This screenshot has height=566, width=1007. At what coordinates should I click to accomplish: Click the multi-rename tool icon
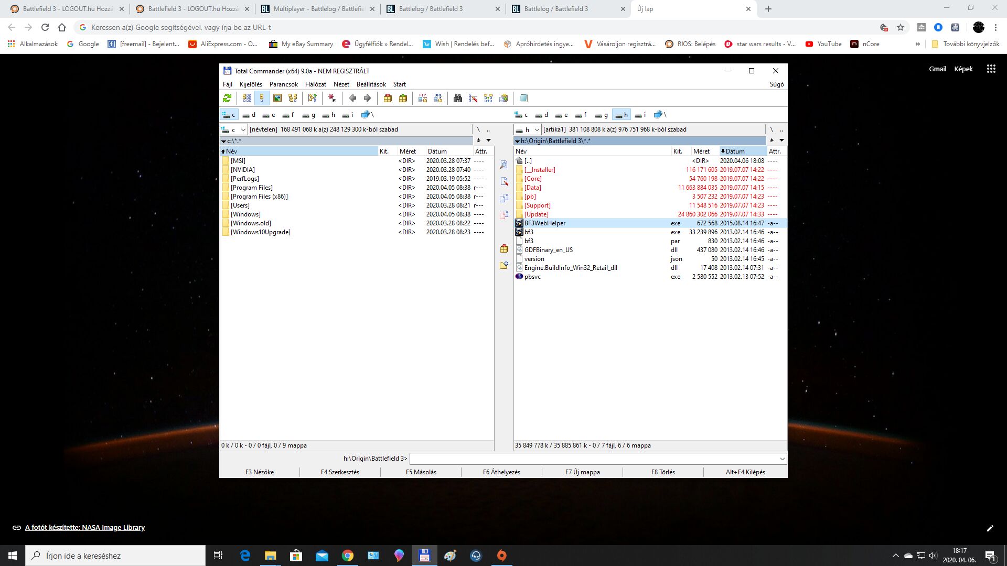click(x=473, y=98)
